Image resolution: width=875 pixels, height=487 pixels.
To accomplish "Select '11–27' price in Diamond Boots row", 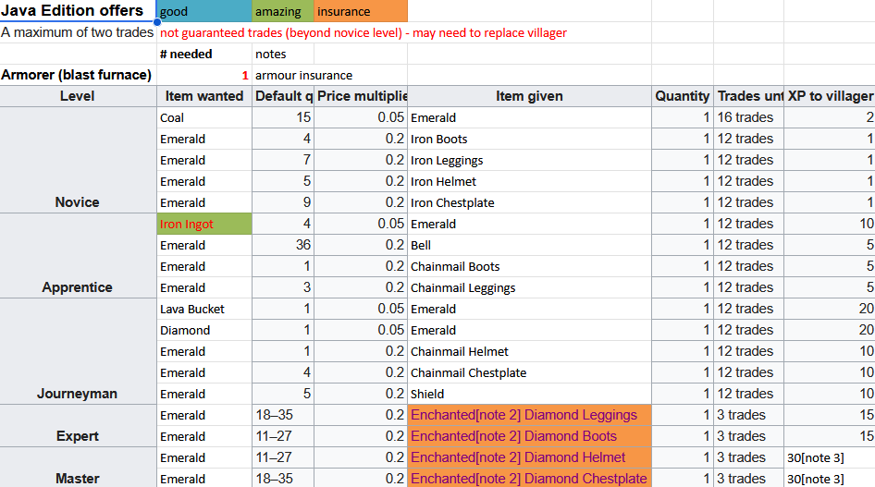I will tap(283, 436).
